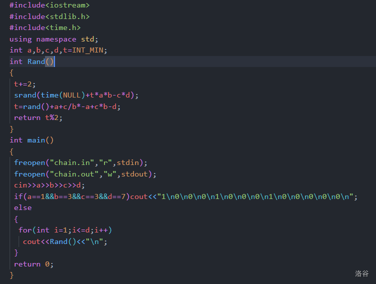Screen dimensions: 376x284
Task: Click the srand function call
Action: tap(25, 95)
